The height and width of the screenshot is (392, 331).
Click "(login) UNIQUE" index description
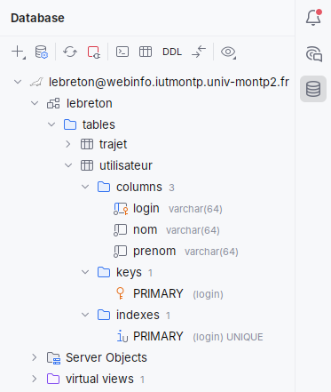(228, 337)
